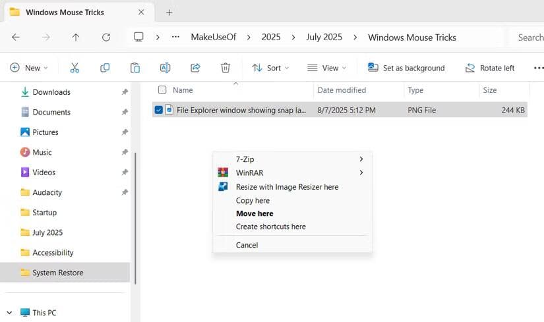Click the WinRAR icon in context menu

tap(223, 173)
